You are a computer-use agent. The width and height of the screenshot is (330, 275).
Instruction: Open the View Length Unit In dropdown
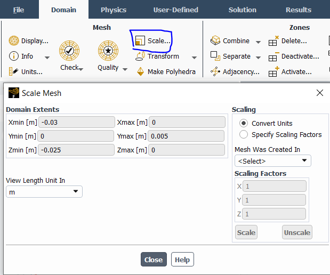[44, 192]
